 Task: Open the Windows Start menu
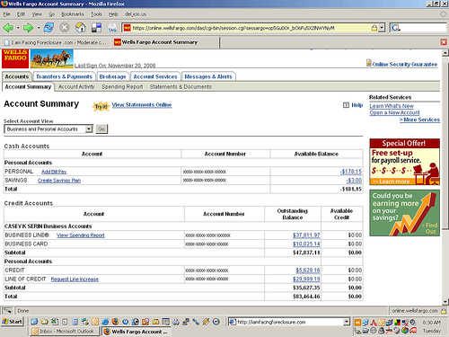pos(12,322)
